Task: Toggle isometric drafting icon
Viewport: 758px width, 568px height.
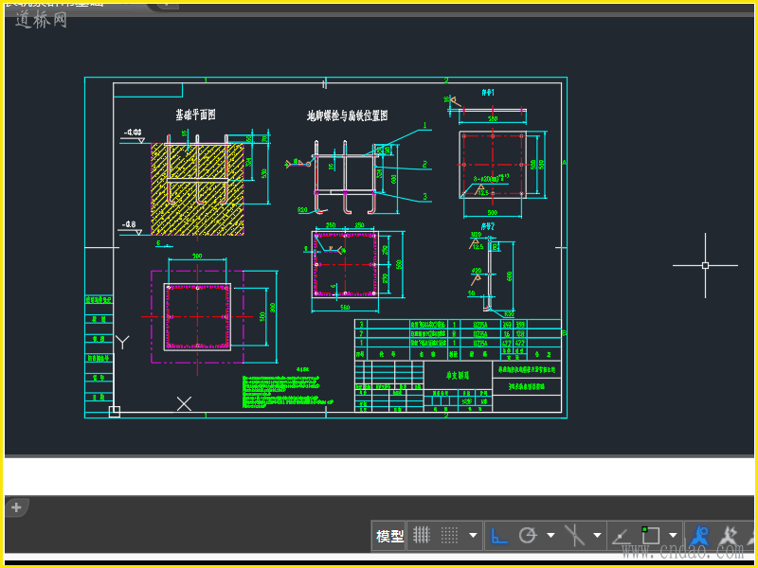Action: pos(574,535)
